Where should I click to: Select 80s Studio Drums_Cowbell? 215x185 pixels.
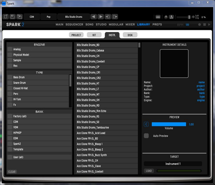(107, 61)
